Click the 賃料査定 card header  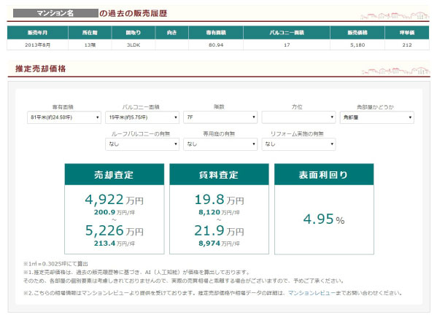(x=219, y=174)
